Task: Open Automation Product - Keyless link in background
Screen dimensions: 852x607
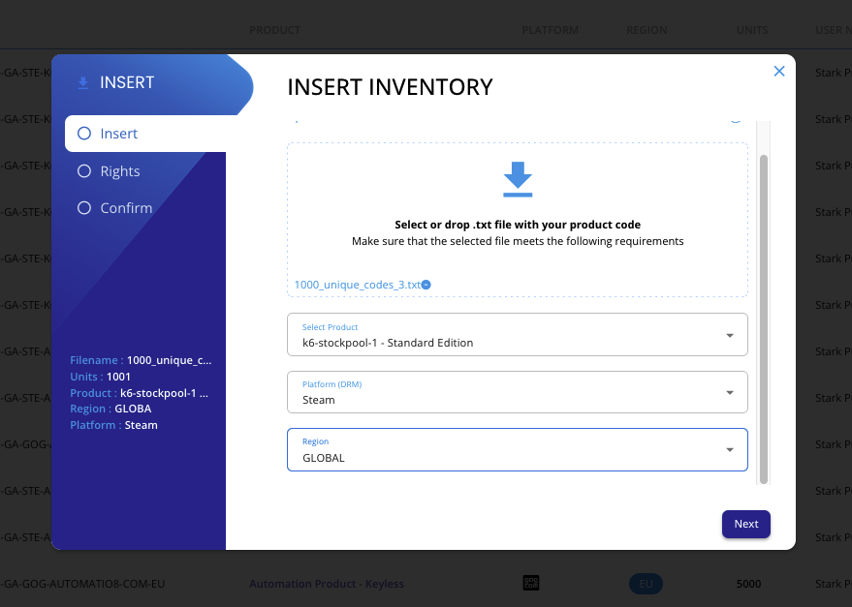Action: point(327,584)
